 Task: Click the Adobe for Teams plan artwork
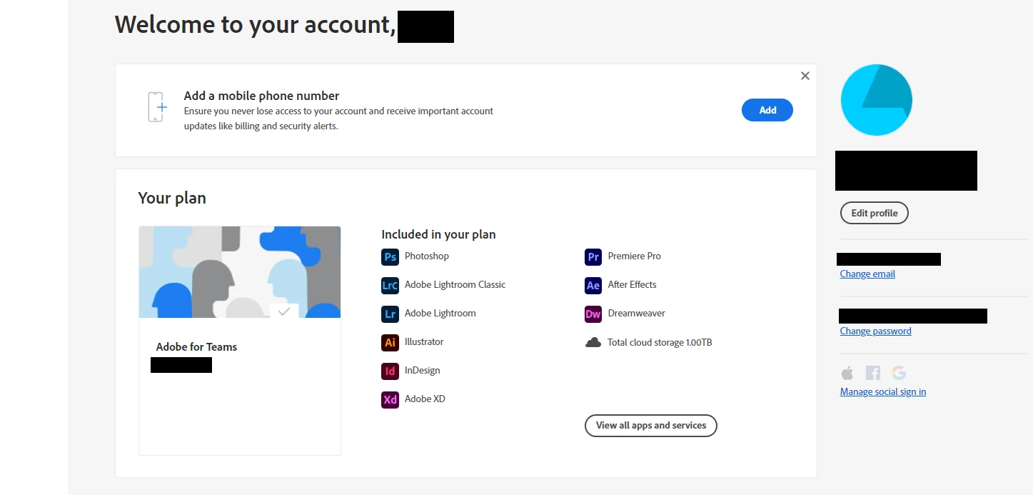[x=240, y=272]
